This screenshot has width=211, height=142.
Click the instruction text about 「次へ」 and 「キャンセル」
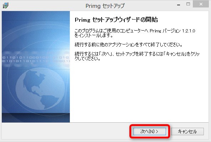pos(137,56)
